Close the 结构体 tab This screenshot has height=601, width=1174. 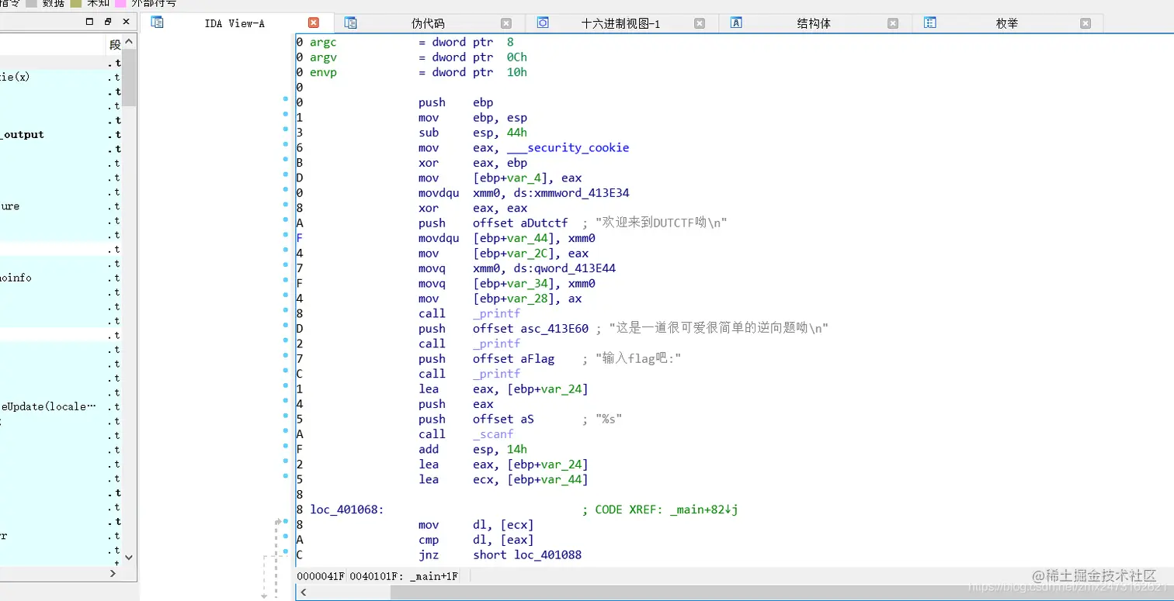[893, 23]
